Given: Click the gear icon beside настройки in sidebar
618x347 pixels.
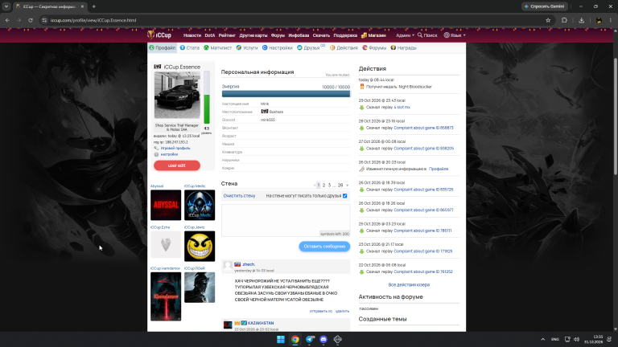Looking at the screenshot, I should [156, 154].
